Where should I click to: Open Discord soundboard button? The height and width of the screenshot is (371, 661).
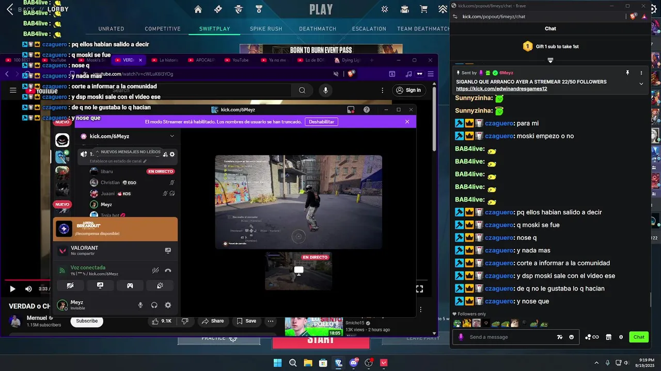coord(160,285)
